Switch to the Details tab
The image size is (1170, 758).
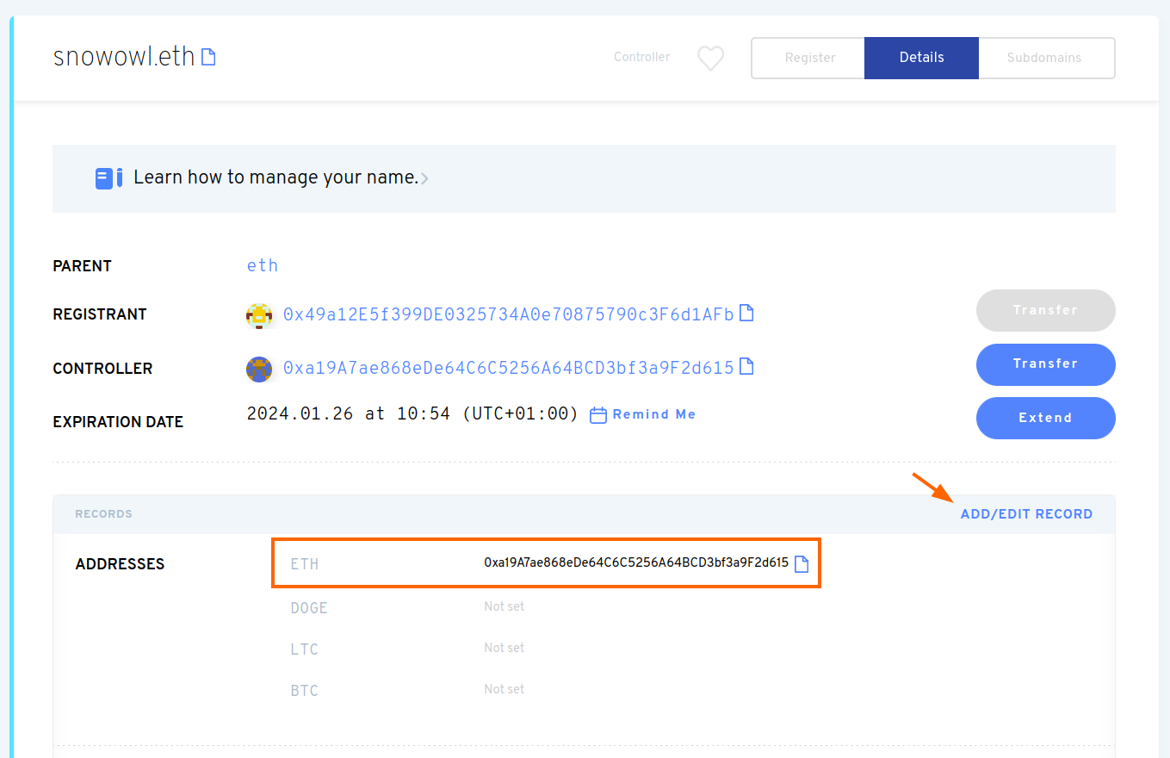(x=921, y=58)
